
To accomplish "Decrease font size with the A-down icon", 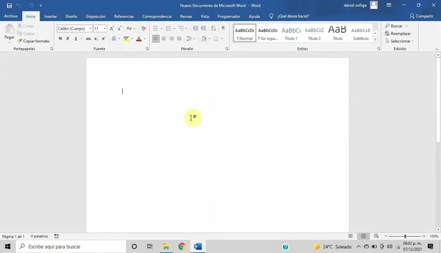I will tap(120, 28).
